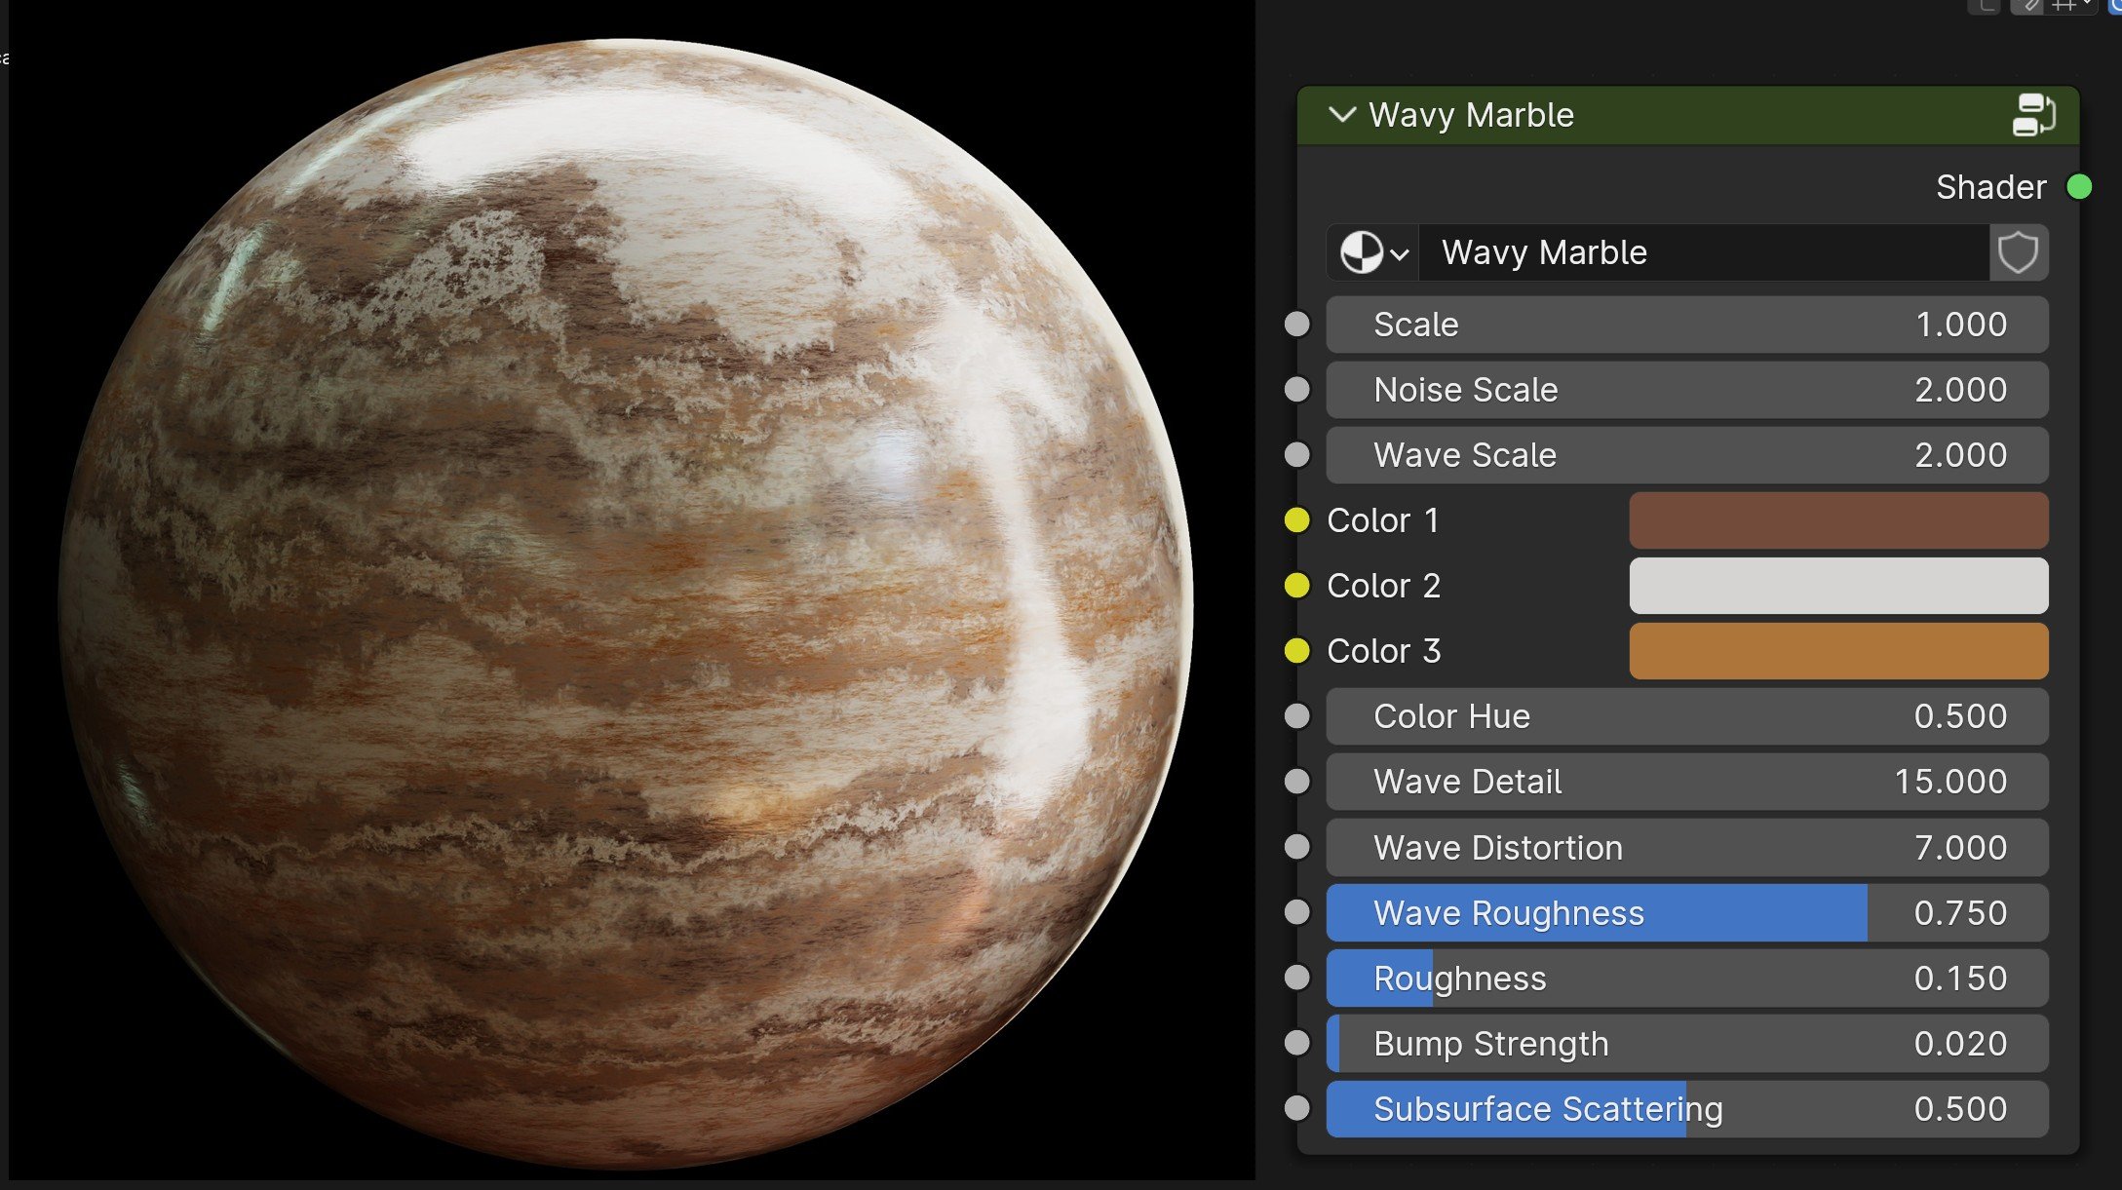Click the Bump Strength slider
Screen dimensions: 2122x1190
(x=1686, y=1044)
